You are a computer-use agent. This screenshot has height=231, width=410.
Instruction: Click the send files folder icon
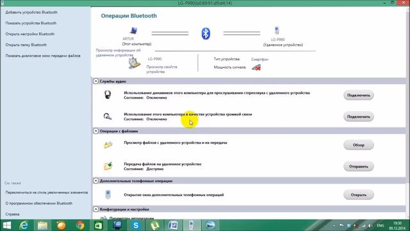click(x=108, y=166)
